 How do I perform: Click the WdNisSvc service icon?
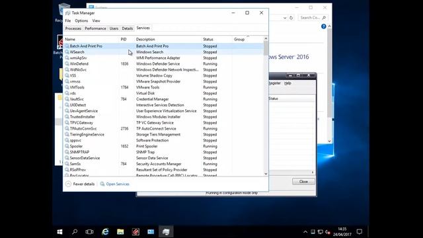[67, 69]
